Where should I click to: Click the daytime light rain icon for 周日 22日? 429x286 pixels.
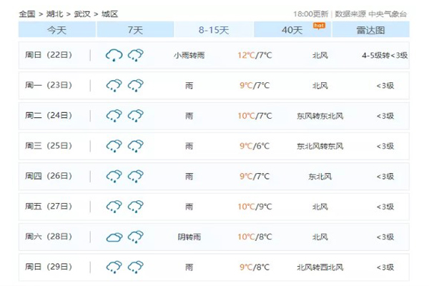[x=114, y=55]
